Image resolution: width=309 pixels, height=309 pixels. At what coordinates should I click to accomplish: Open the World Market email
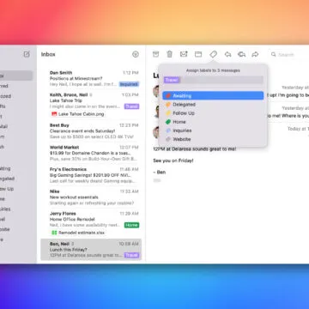(91, 153)
